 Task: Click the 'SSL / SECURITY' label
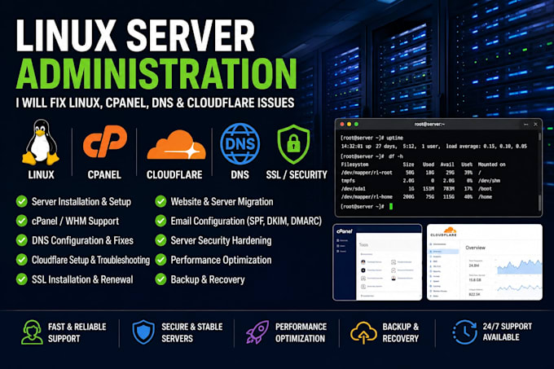(297, 174)
